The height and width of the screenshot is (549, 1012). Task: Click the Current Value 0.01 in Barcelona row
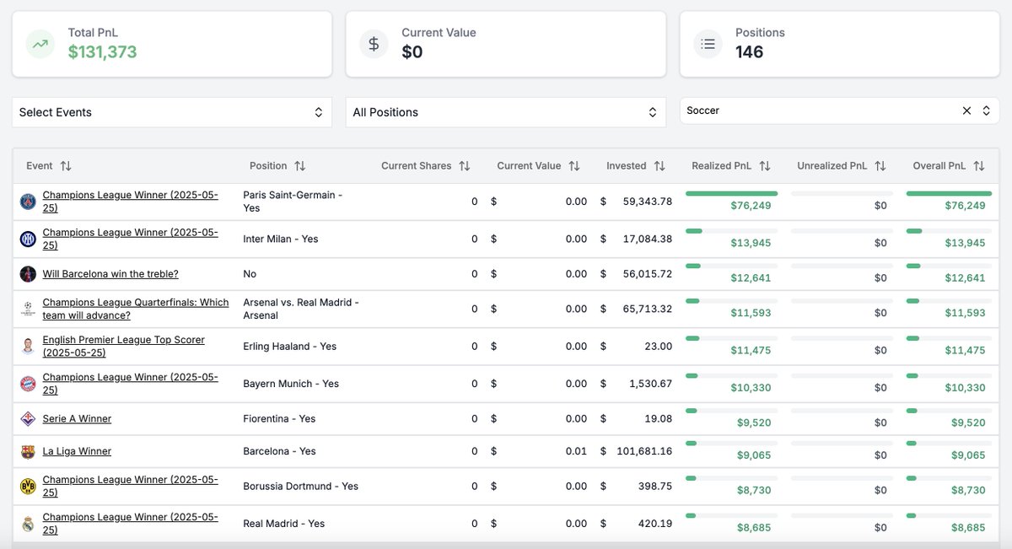[x=575, y=452]
